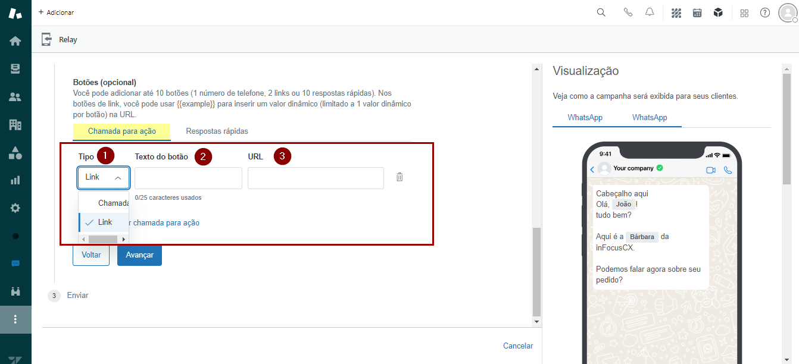799x364 pixels.
Task: Click the Texto do botão input field
Action: tap(188, 178)
